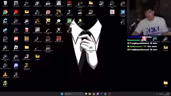Screen dimensions: 171x96
Task: Select the Roblox Player shortcut
Action: pyautogui.click(x=16, y=47)
